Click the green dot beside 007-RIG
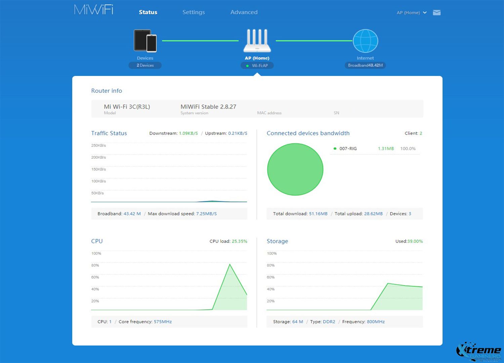The height and width of the screenshot is (363, 504). point(335,149)
